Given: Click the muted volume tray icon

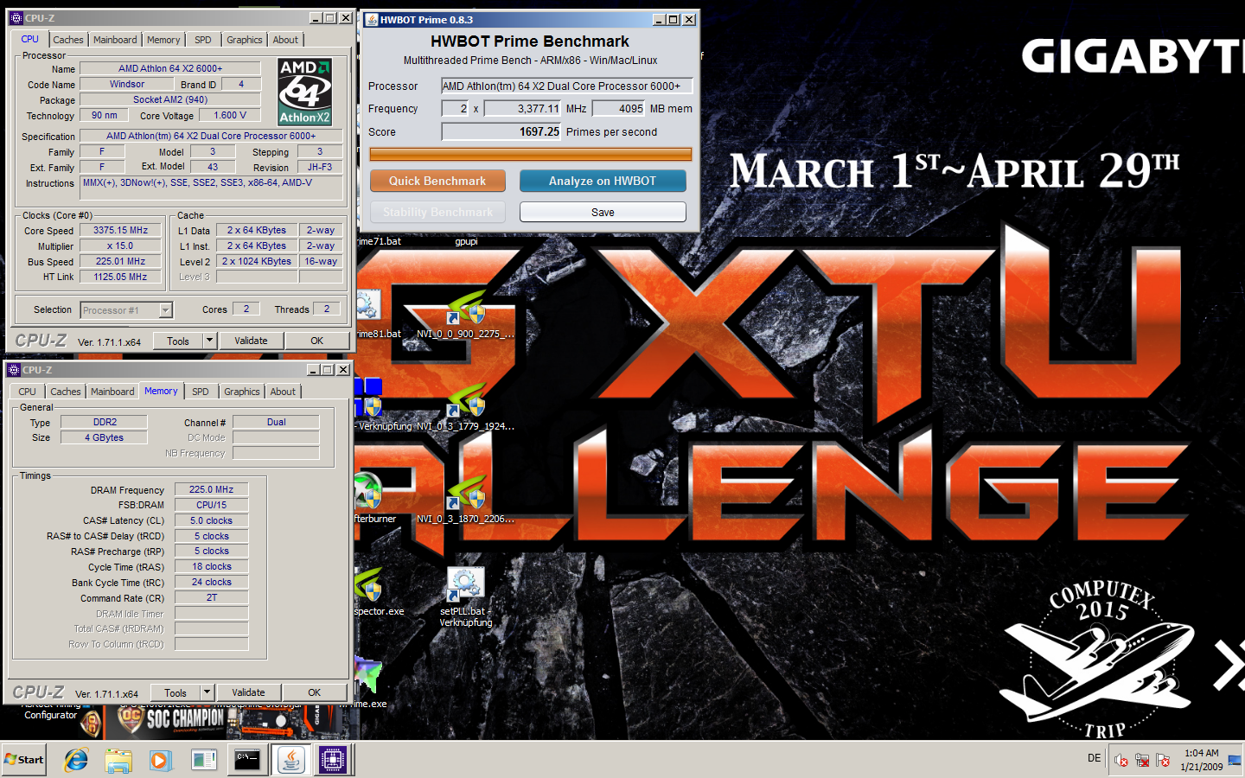Looking at the screenshot, I should (x=1121, y=761).
